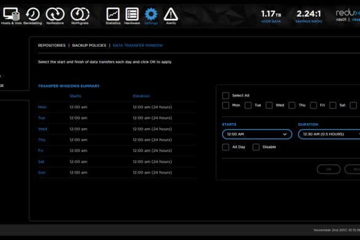Click the Sun row label in summary

pyautogui.click(x=42, y=172)
